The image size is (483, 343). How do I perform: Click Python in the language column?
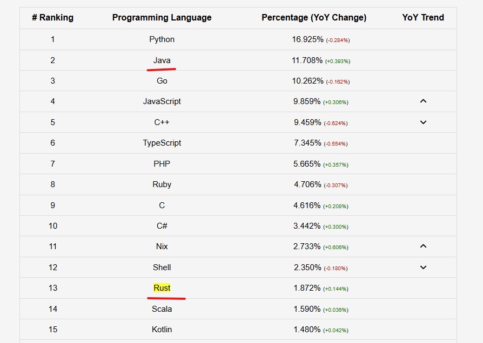point(162,39)
